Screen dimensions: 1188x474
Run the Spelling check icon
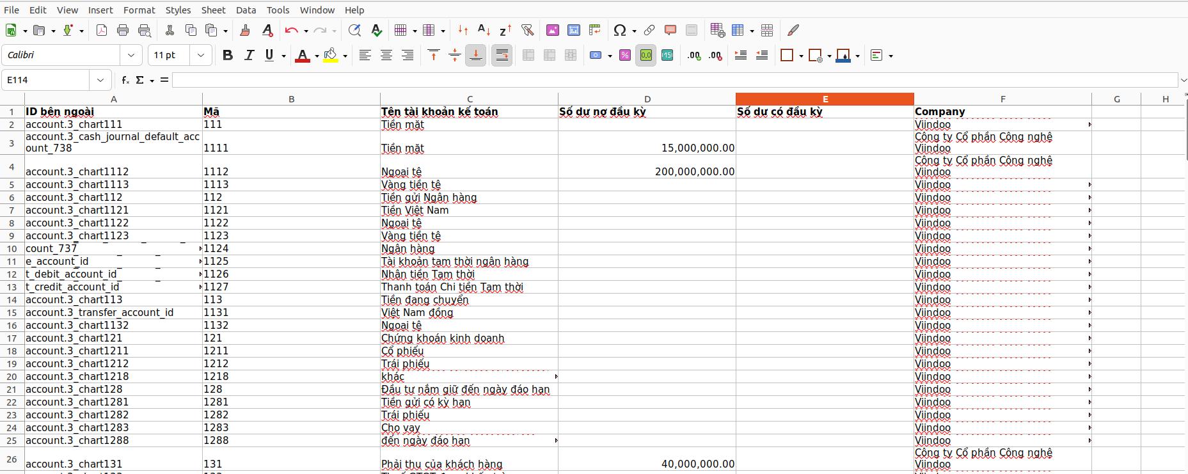point(376,30)
